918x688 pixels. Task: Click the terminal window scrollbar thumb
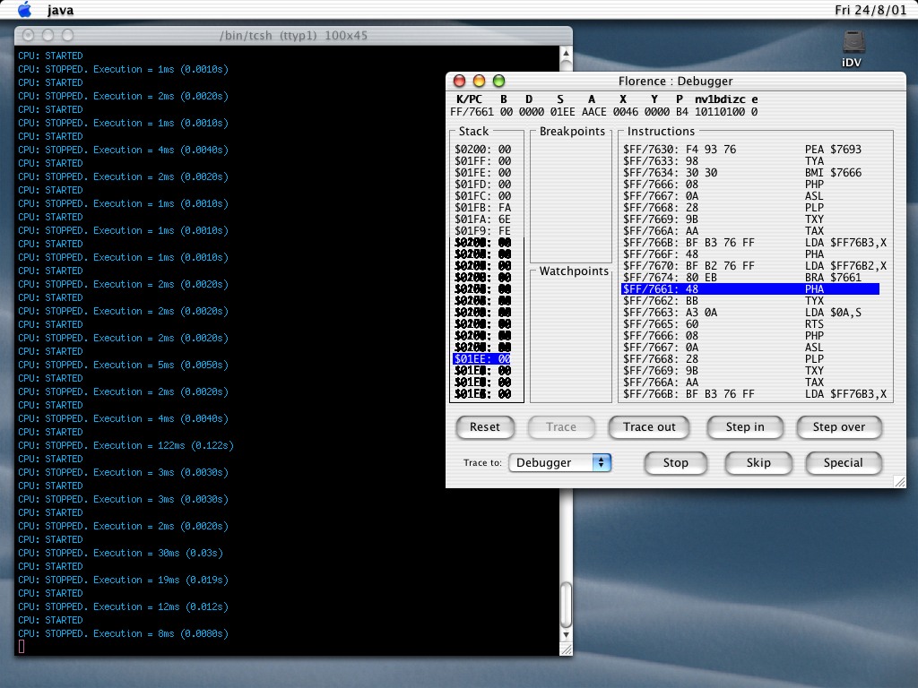coord(566,605)
